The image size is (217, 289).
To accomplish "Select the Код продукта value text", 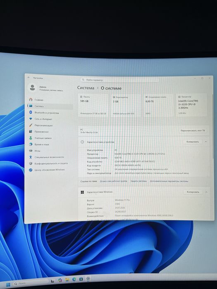I will [x=128, y=165].
